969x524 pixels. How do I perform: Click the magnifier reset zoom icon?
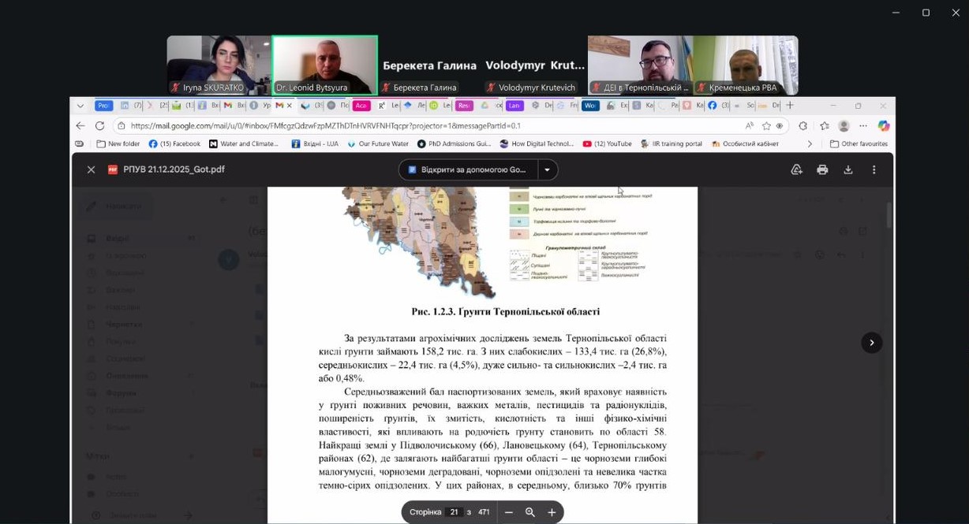(530, 512)
